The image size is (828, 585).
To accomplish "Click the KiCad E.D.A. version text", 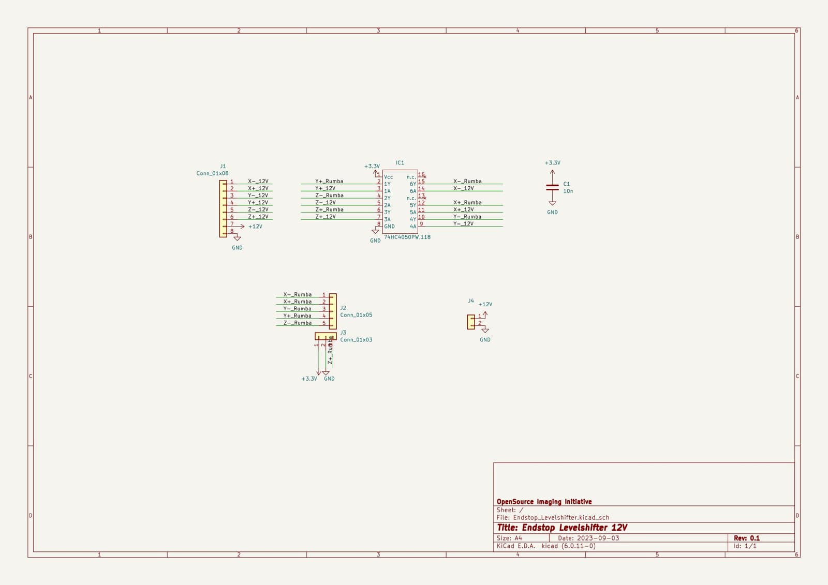I will pyautogui.click(x=546, y=546).
